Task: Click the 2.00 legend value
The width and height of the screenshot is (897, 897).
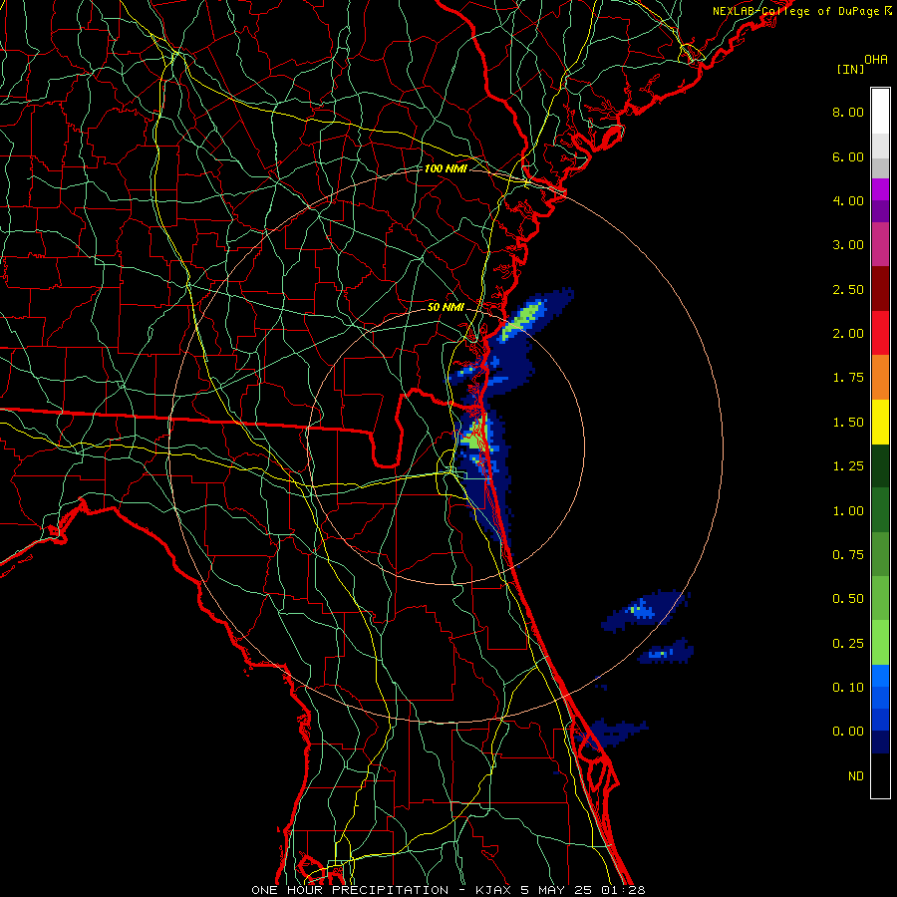Action: [848, 334]
